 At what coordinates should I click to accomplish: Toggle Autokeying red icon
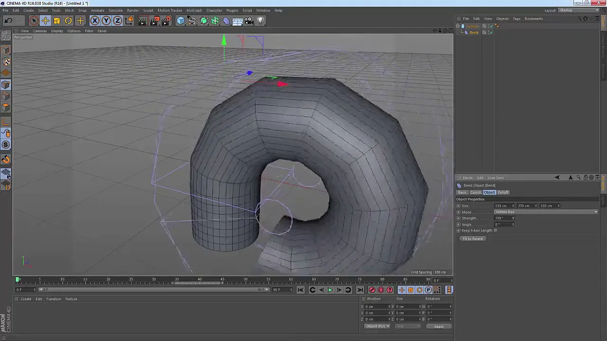click(x=381, y=290)
